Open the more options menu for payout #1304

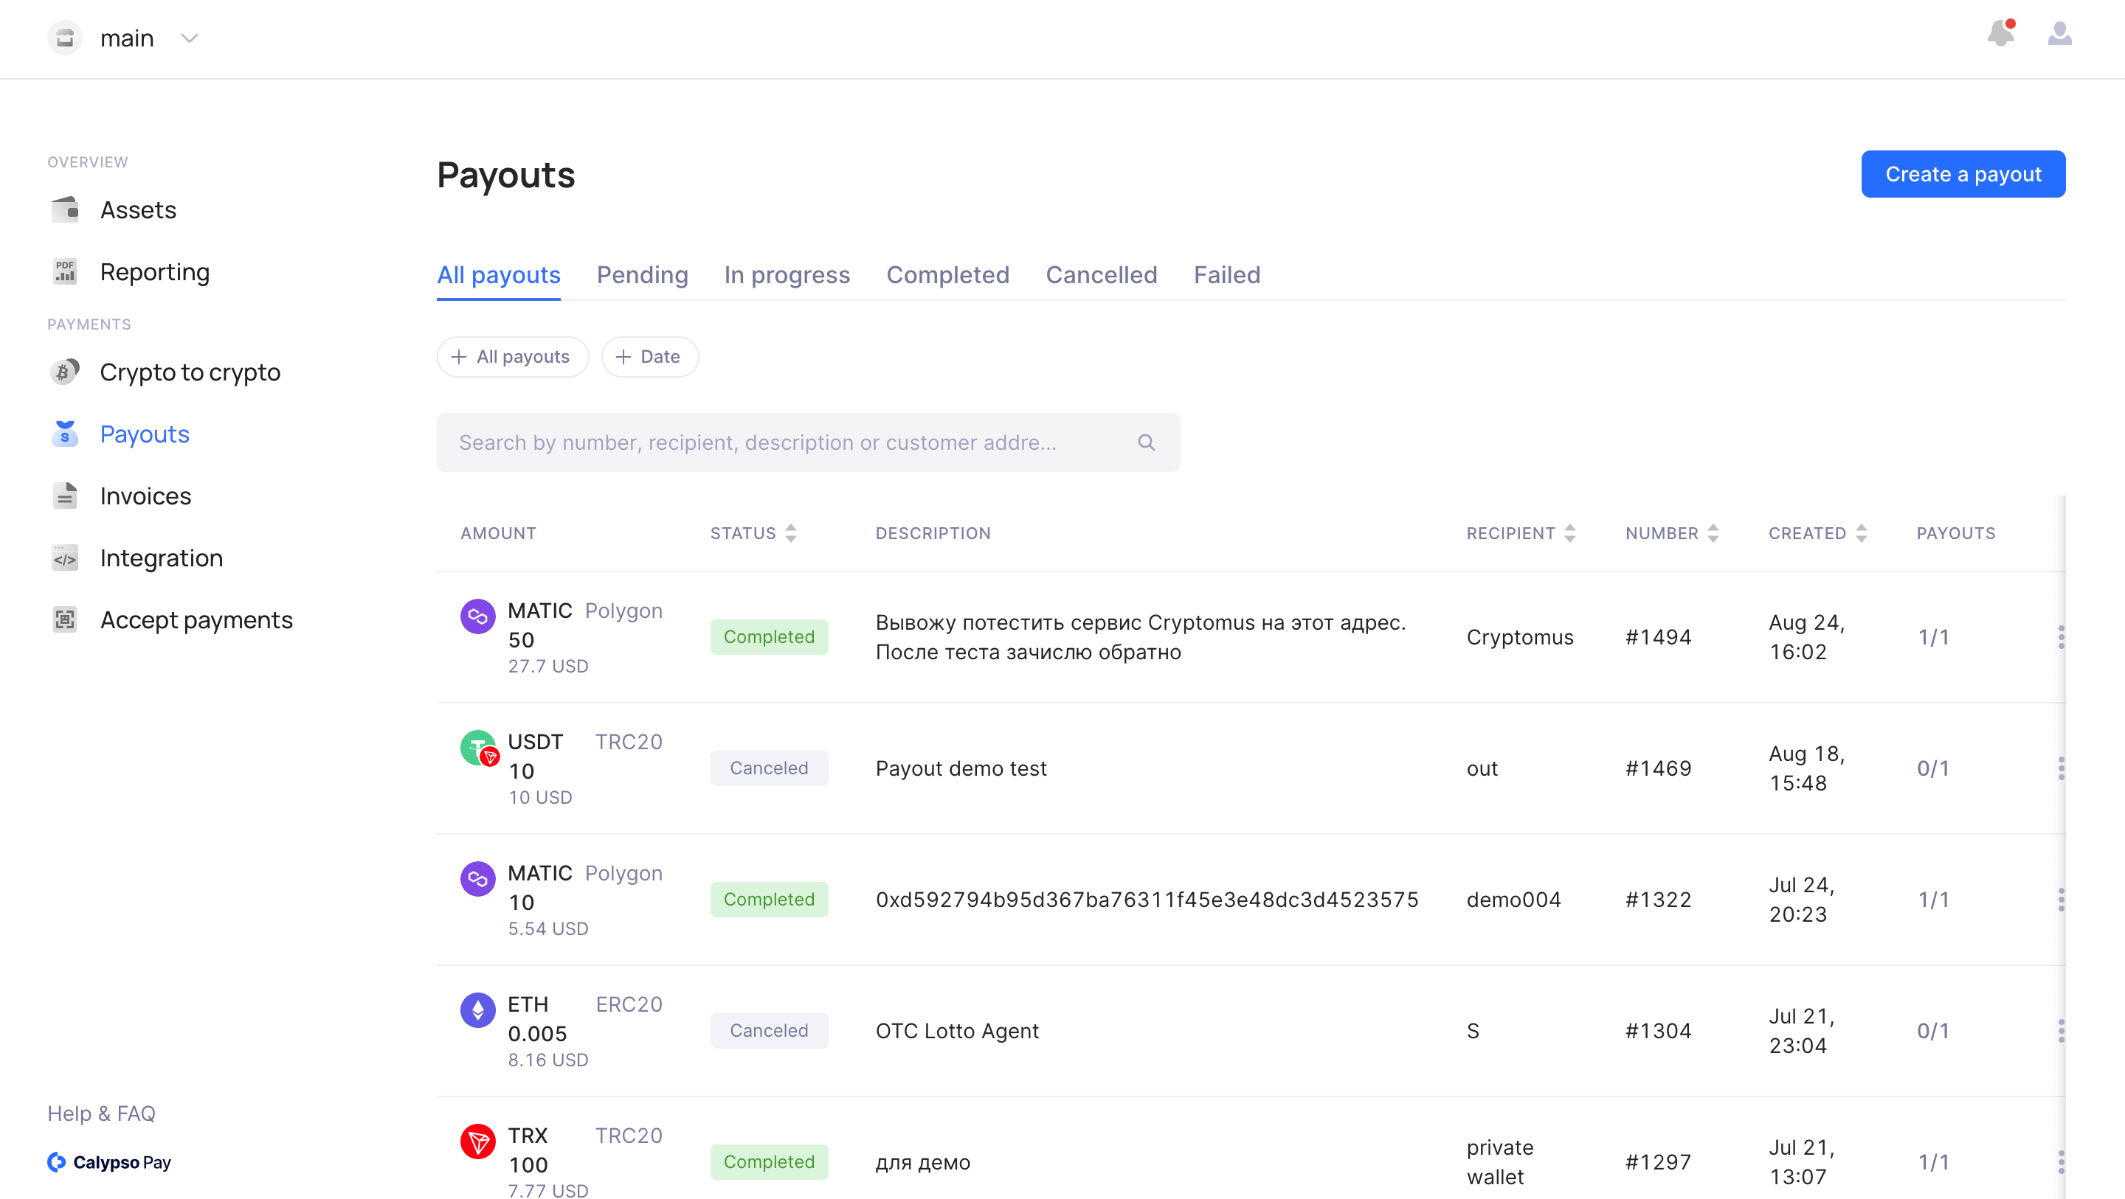tap(2060, 1030)
